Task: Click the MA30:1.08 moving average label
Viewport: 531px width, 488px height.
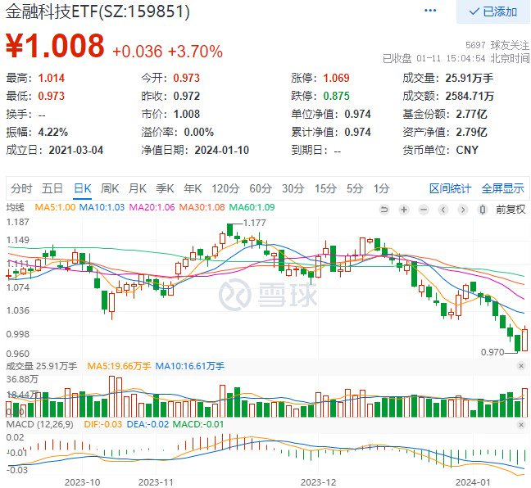Action: (202, 207)
